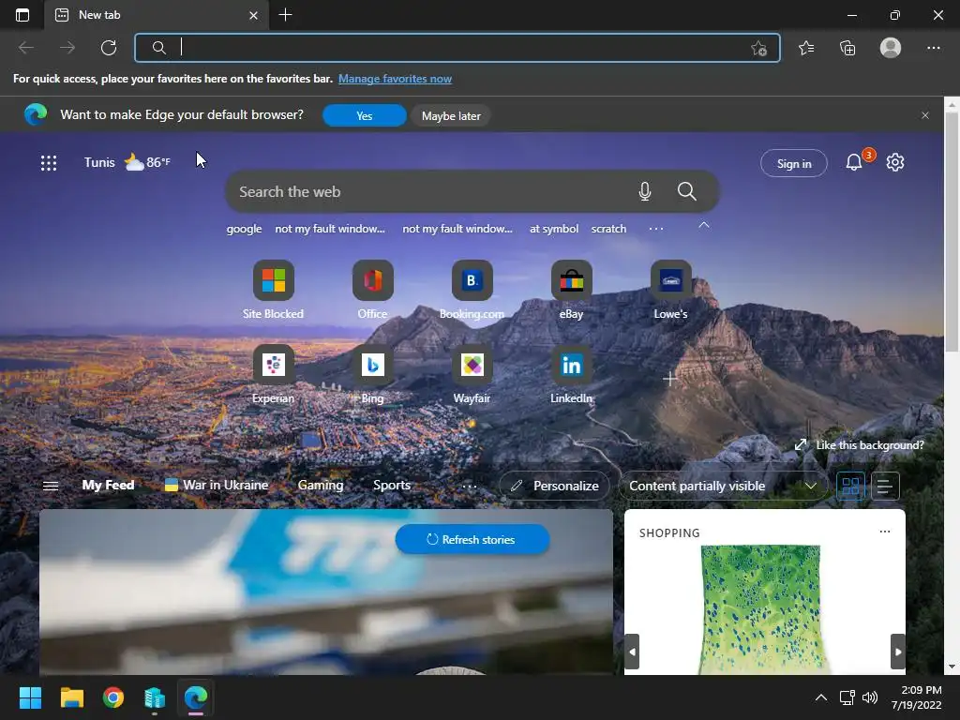Select the Gaming feed tab
960x720 pixels.
[321, 485]
